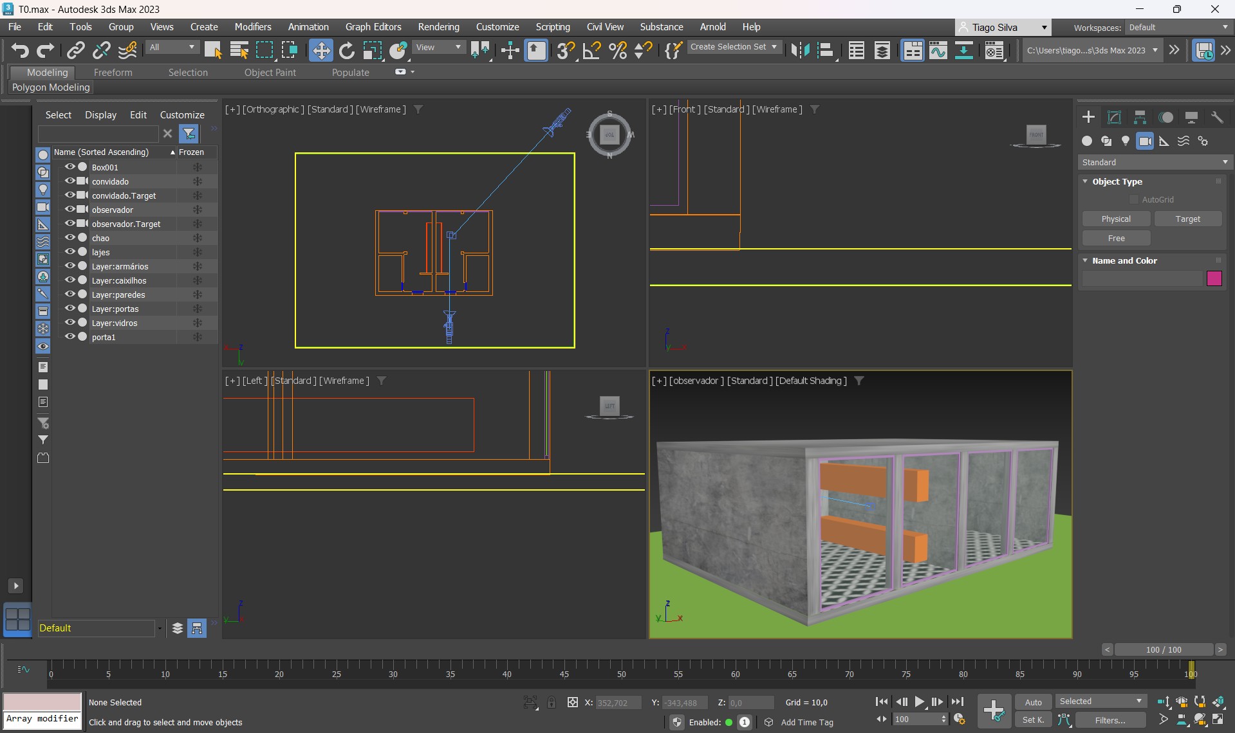Image resolution: width=1235 pixels, height=733 pixels.
Task: Enable the AutoGrid checkbox
Action: pos(1134,200)
